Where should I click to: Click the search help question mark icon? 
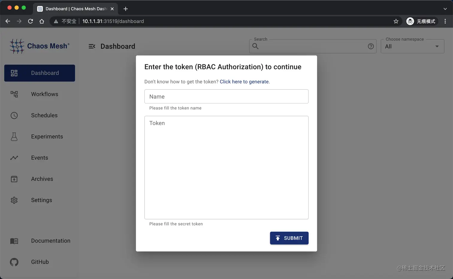tap(371, 46)
